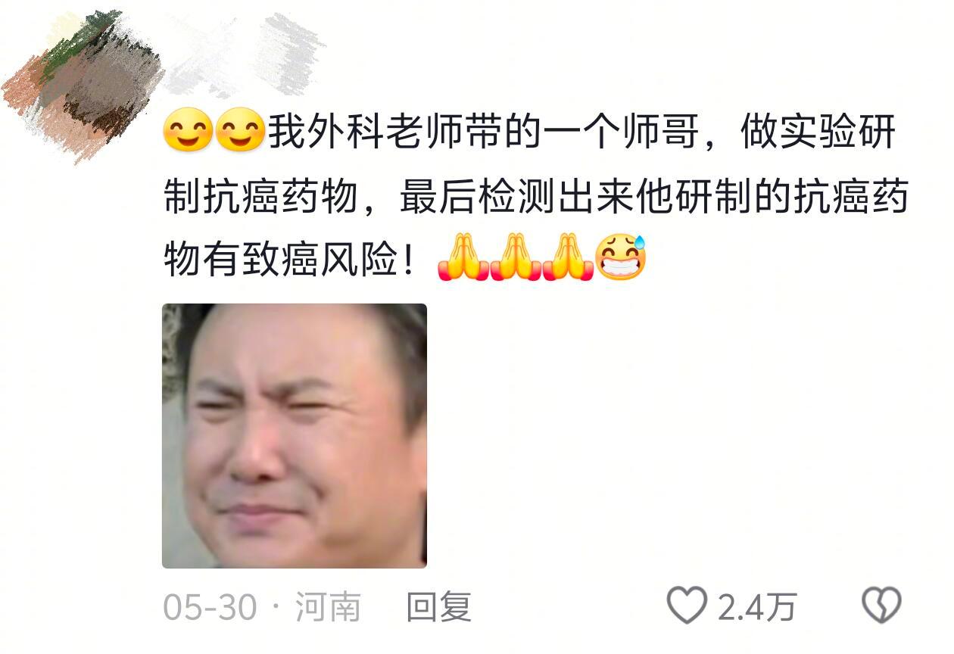Tap the broken-heart dislike icon
Viewport: 954px width, 654px height.
click(x=882, y=606)
